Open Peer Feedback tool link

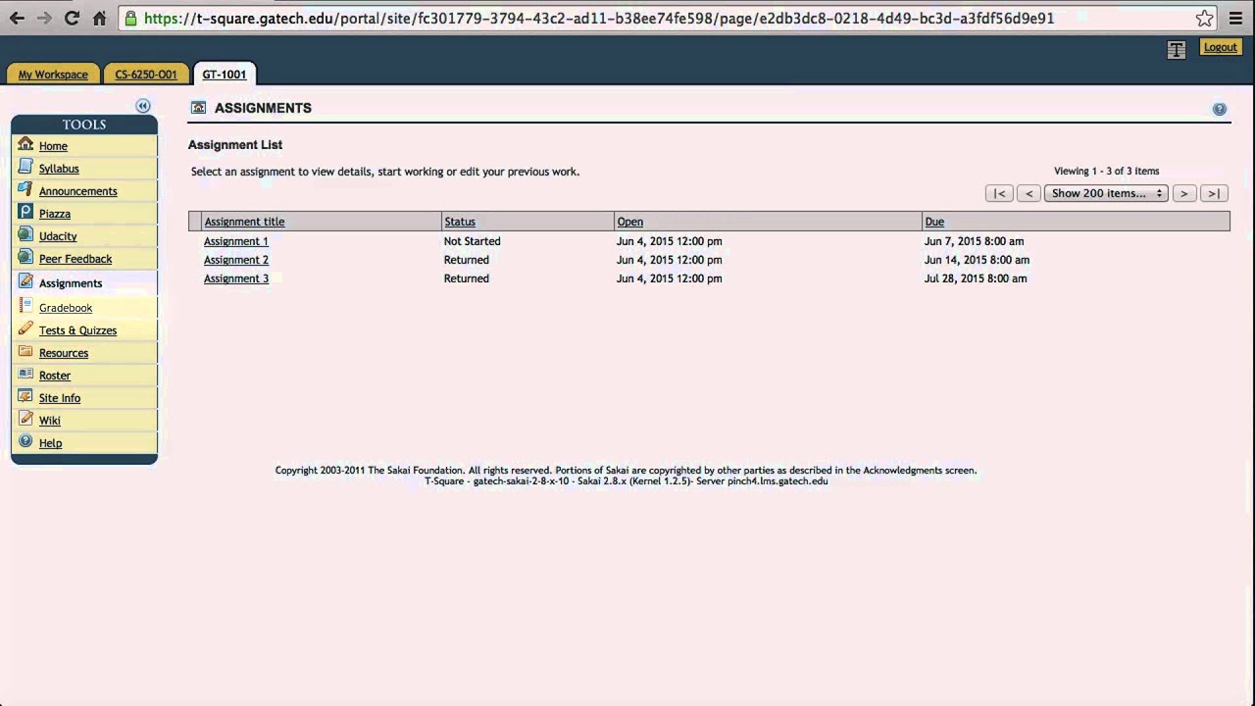point(75,259)
